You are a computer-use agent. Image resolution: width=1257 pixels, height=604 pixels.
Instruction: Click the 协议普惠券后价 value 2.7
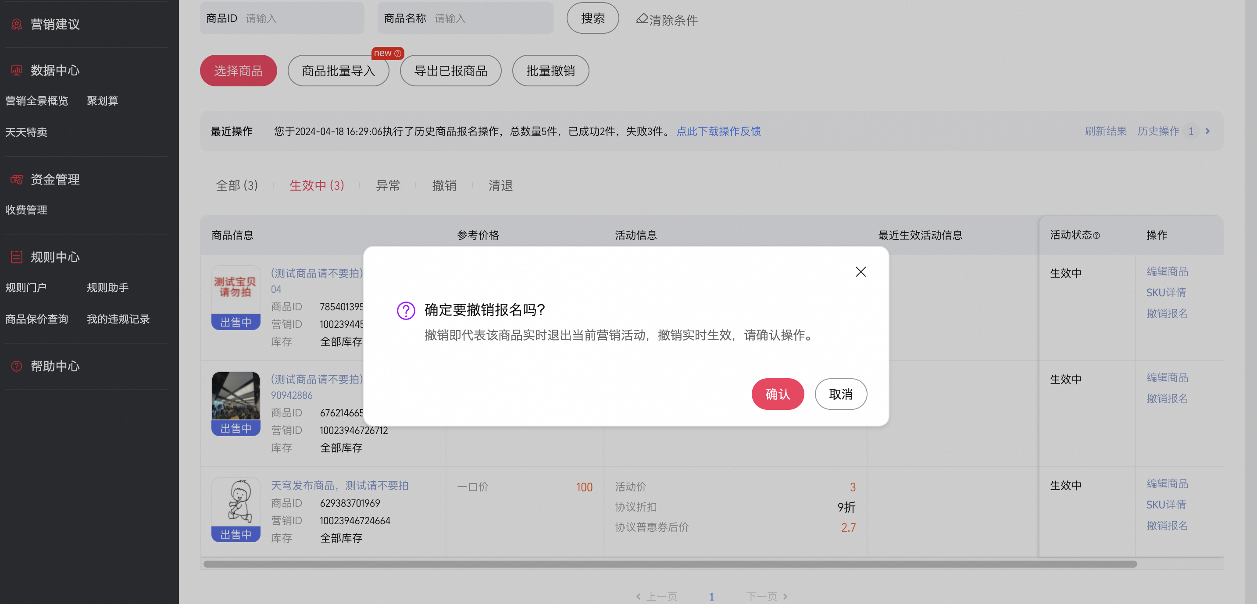coord(848,527)
